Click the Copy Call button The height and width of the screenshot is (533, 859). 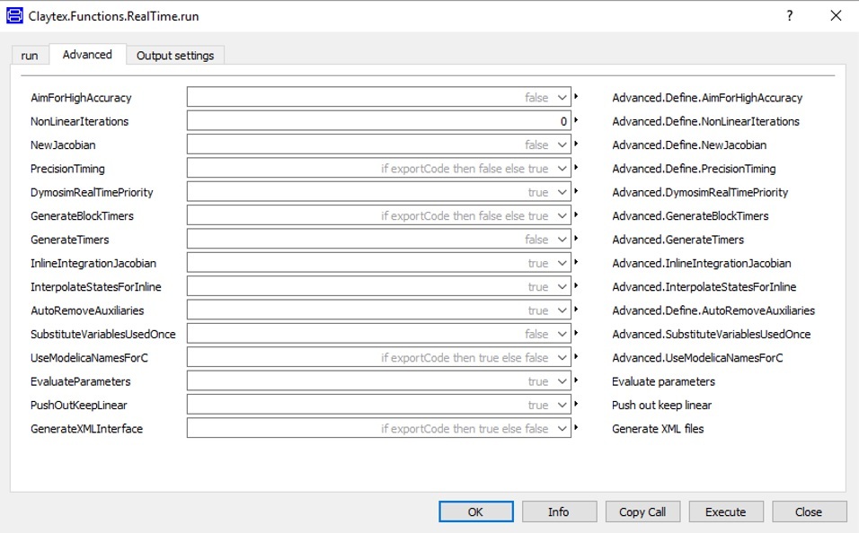point(642,511)
